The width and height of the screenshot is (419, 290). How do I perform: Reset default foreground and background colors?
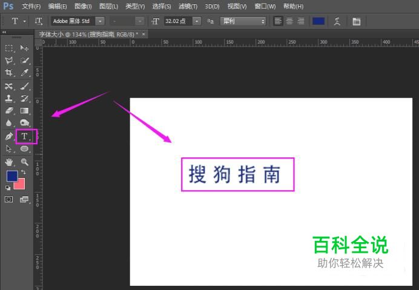[x=8, y=188]
